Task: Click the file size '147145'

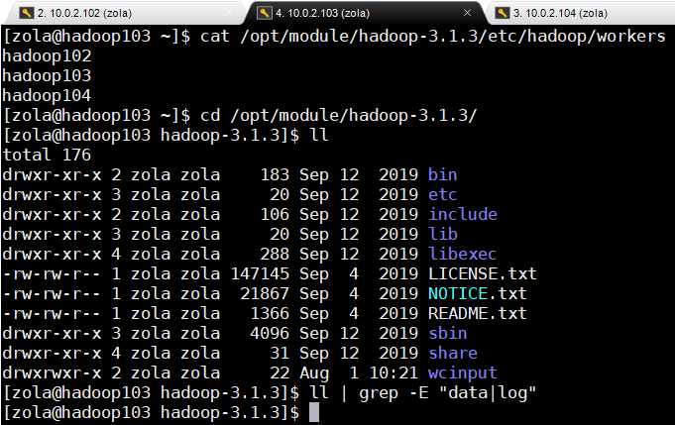Action: 260,273
